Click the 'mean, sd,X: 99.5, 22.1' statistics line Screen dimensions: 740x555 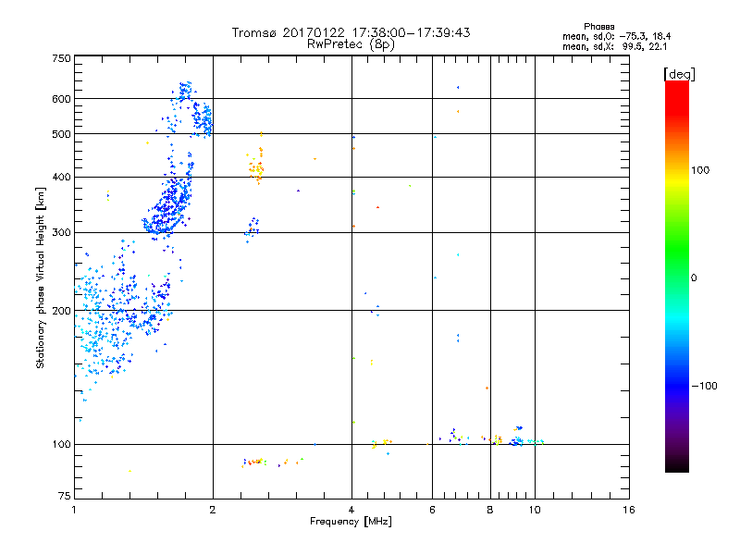click(x=614, y=46)
